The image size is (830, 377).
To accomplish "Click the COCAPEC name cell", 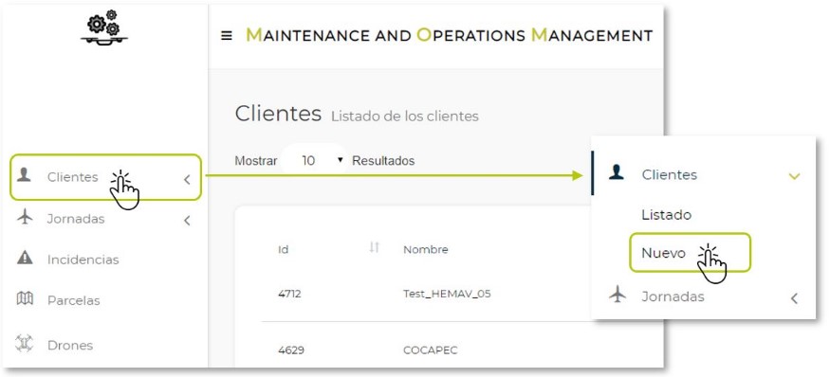I will click(431, 350).
